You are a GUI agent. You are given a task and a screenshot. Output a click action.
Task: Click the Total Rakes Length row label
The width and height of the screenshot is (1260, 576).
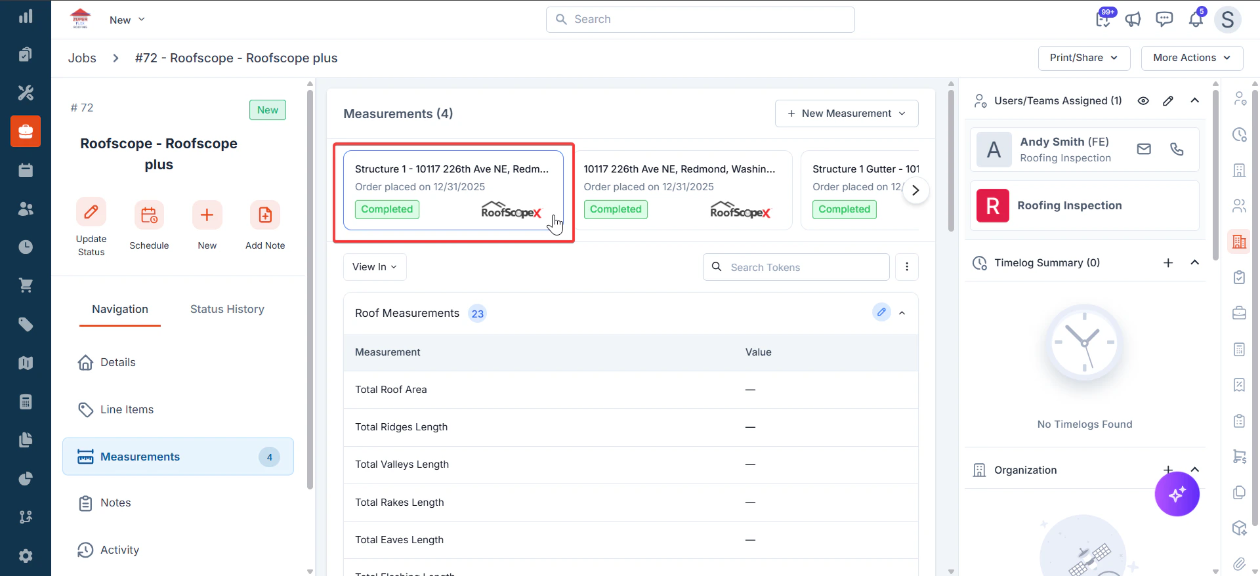pos(400,503)
